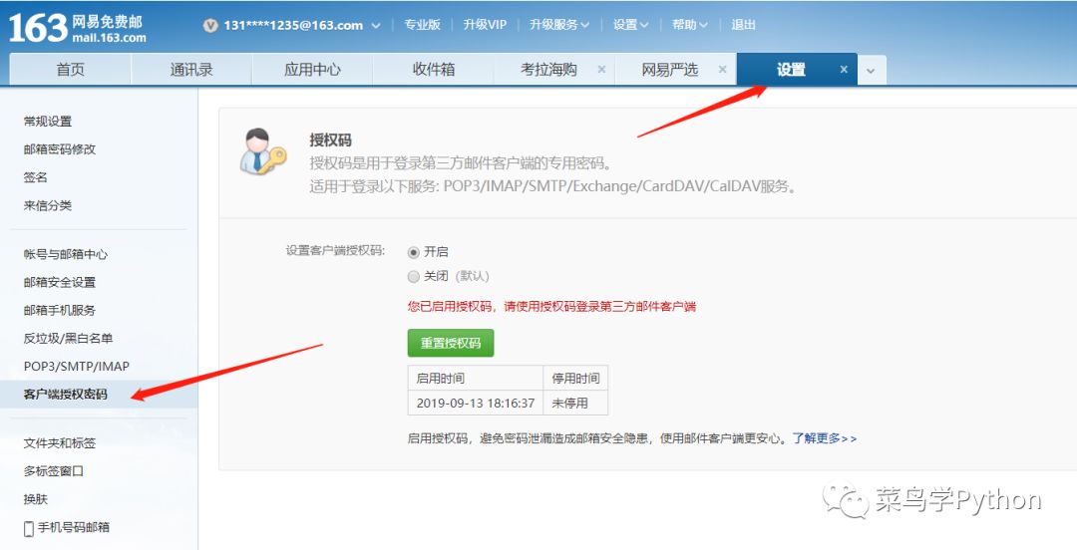Select 客户端授权密码 in the sidebar

click(65, 395)
